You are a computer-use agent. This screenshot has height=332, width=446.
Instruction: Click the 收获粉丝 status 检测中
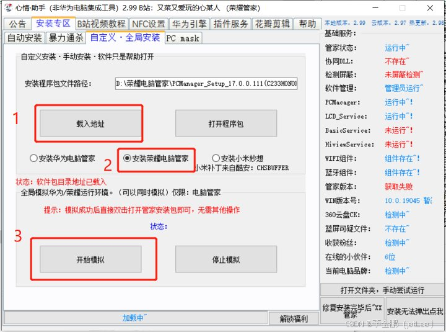(x=397, y=243)
